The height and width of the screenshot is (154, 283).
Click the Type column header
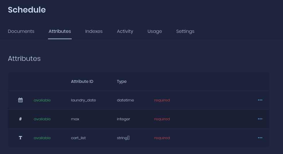point(122,82)
